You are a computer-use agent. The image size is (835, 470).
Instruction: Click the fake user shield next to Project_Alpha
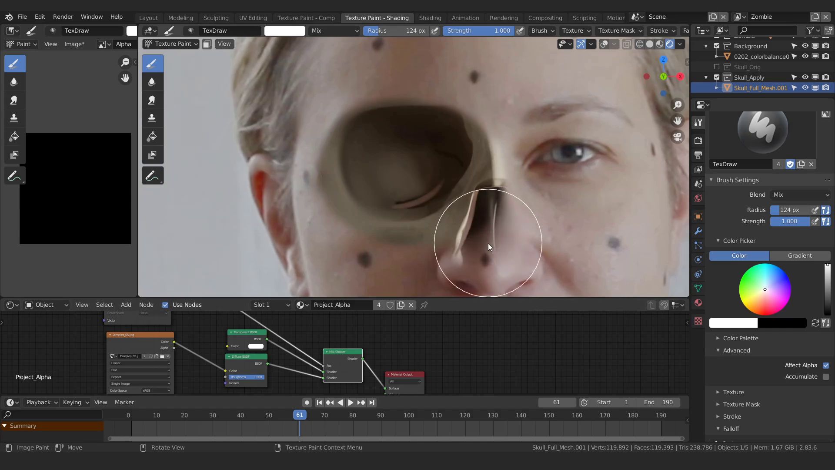pyautogui.click(x=390, y=305)
